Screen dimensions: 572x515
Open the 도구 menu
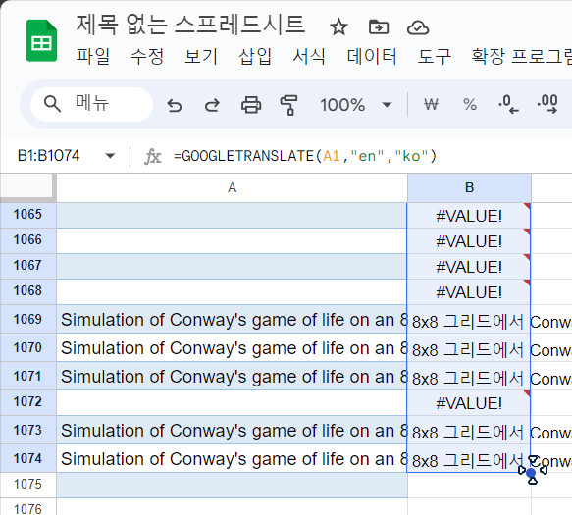[434, 57]
